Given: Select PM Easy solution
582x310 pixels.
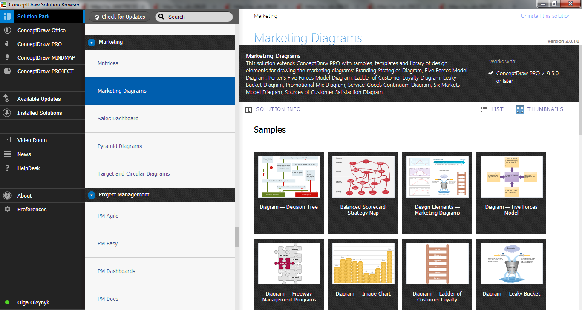Looking at the screenshot, I should pyautogui.click(x=160, y=244).
